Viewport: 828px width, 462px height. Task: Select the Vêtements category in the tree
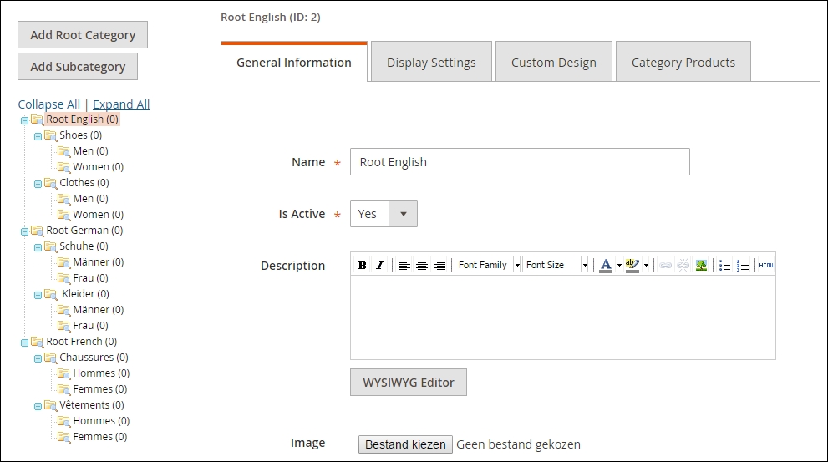coord(84,405)
